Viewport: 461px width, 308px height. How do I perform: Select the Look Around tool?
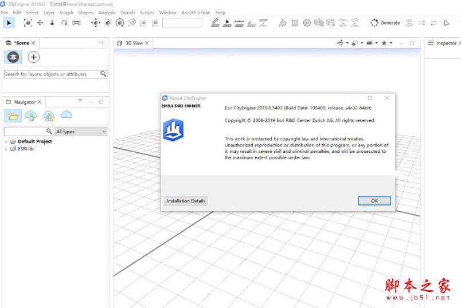coord(76,23)
